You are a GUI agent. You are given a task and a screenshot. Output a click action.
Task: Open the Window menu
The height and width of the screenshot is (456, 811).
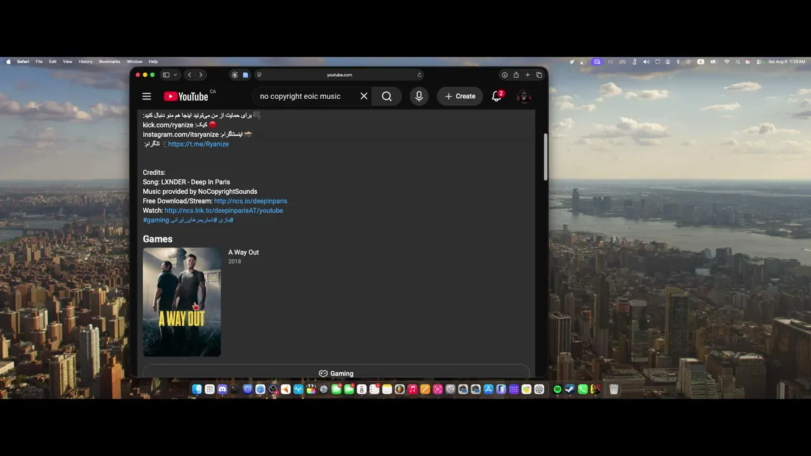(134, 61)
